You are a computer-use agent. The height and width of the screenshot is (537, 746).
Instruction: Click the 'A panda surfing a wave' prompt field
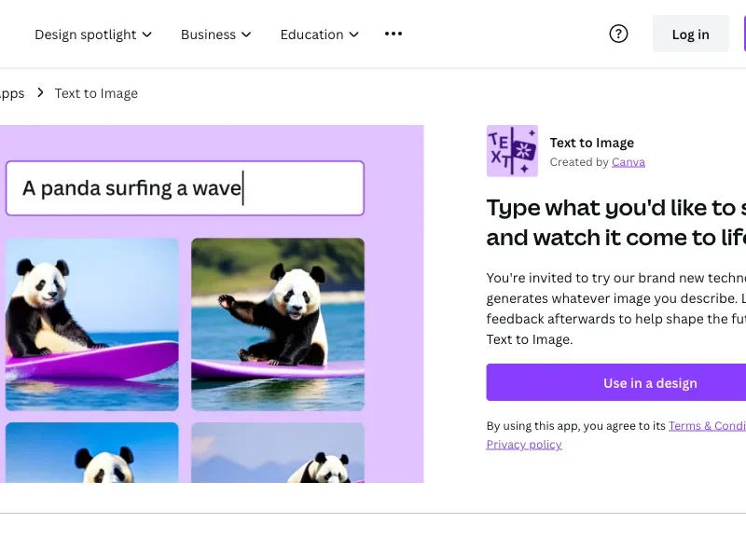pyautogui.click(x=185, y=188)
